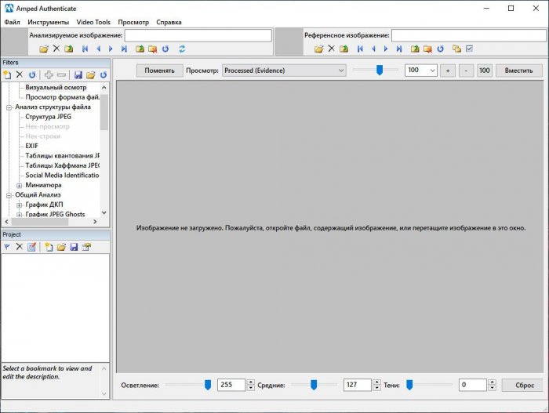This screenshot has height=413, width=549.
Task: Toggle the checkbox icon in the reference image toolbar
Action: point(469,49)
